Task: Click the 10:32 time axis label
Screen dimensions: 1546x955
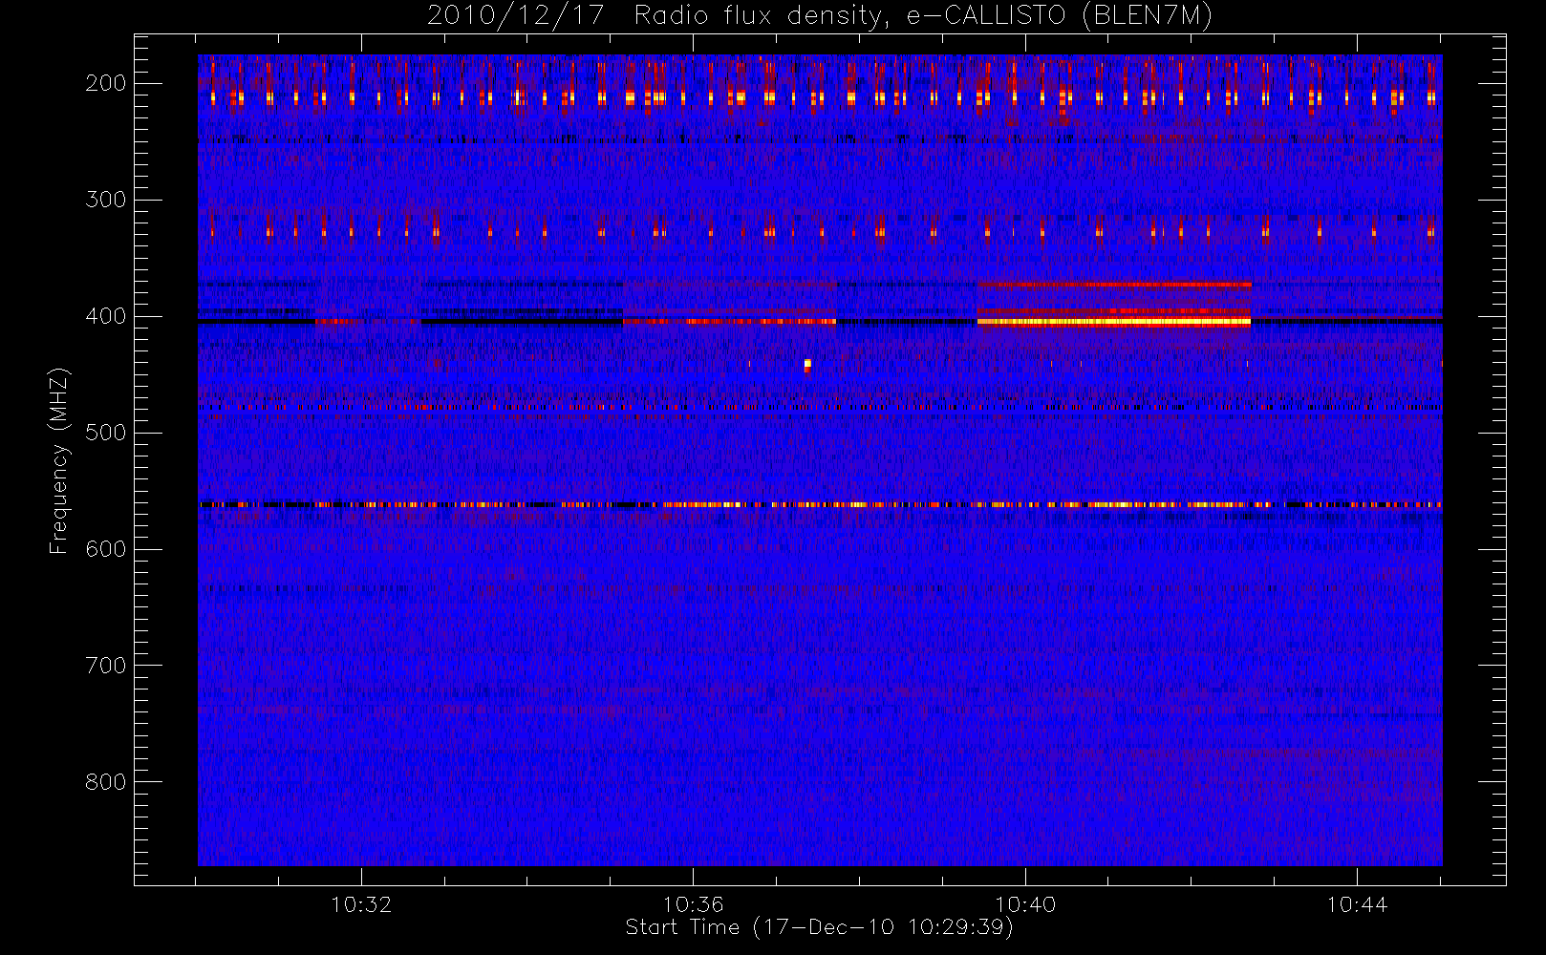Action: pyautogui.click(x=361, y=904)
